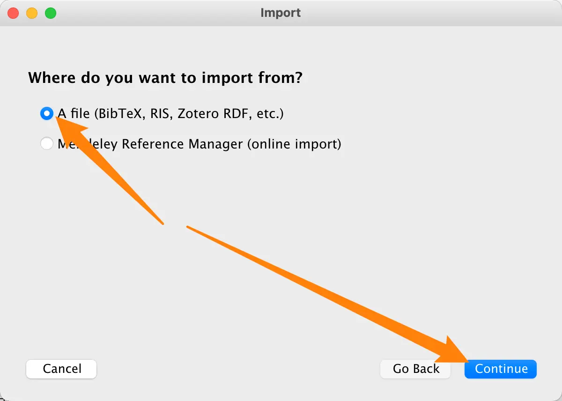Image resolution: width=562 pixels, height=401 pixels.
Task: Close the Import window with red button
Action: point(13,13)
